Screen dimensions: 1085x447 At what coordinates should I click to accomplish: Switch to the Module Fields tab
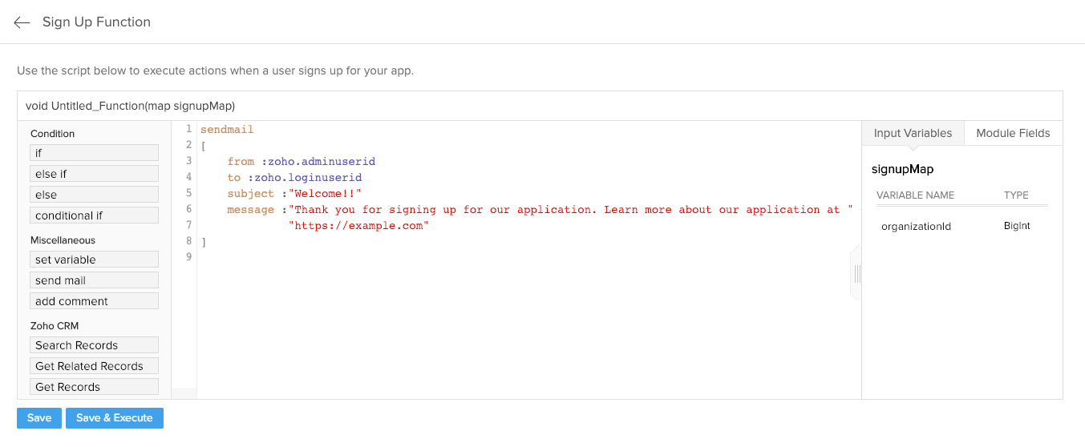[1012, 133]
